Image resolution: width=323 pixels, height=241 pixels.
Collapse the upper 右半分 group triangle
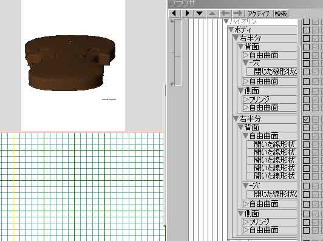coord(236,38)
